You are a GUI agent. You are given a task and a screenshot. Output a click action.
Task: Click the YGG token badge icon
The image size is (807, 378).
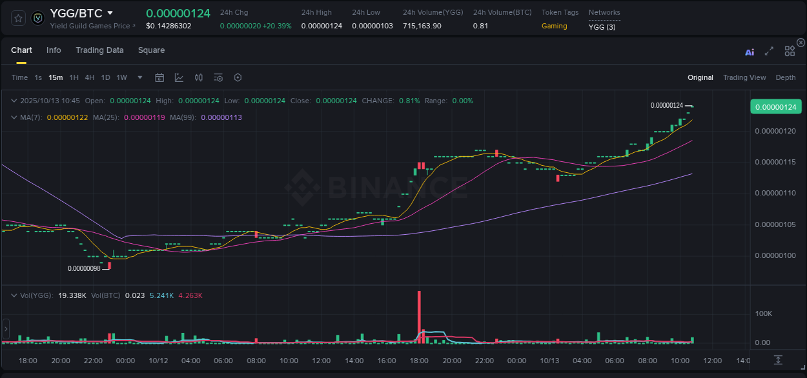(x=37, y=18)
